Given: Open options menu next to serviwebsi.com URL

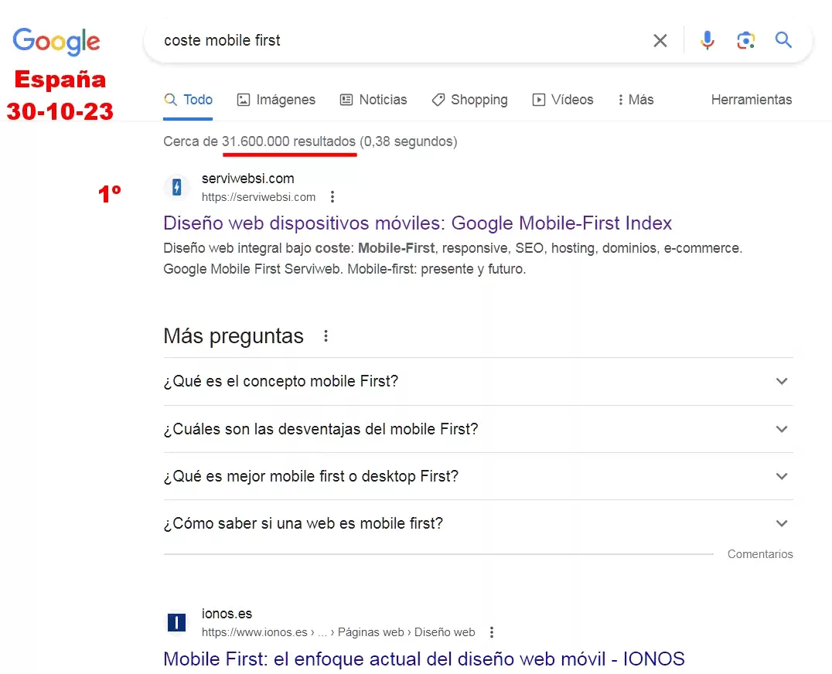Looking at the screenshot, I should click(x=332, y=196).
